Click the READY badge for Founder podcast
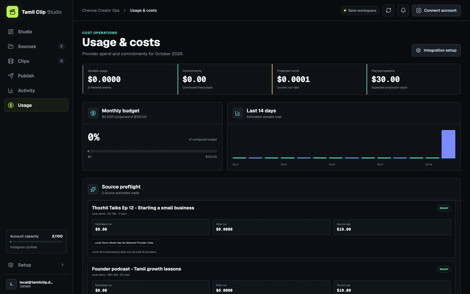 (444, 269)
